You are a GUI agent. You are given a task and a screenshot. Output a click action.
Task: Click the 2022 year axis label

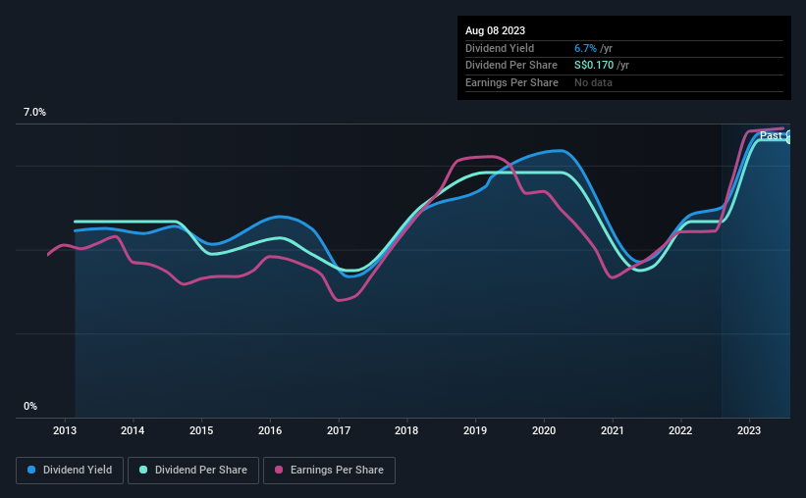point(680,430)
